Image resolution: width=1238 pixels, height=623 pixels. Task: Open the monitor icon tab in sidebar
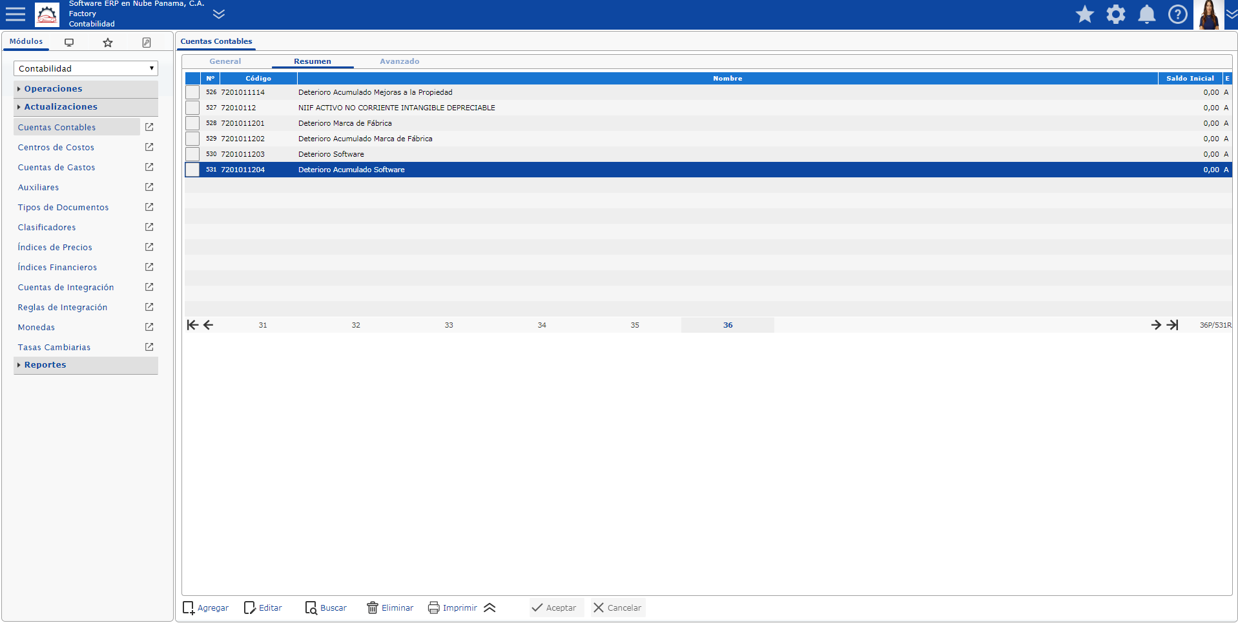point(69,43)
